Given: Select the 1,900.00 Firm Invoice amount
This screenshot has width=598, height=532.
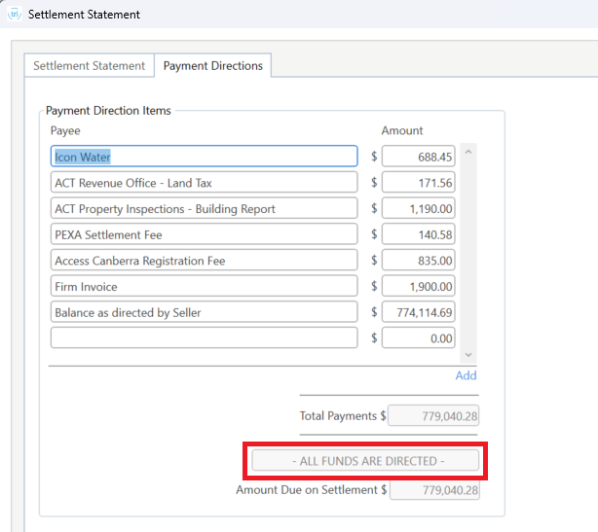Looking at the screenshot, I should point(419,287).
